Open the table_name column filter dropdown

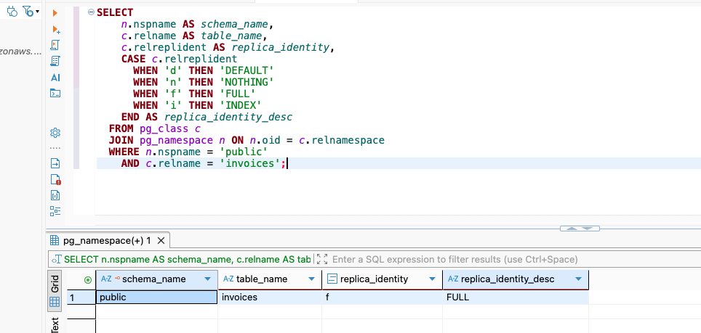312,279
